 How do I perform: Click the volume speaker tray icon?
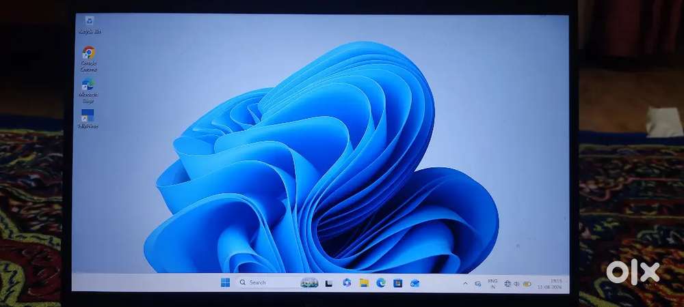(516, 284)
